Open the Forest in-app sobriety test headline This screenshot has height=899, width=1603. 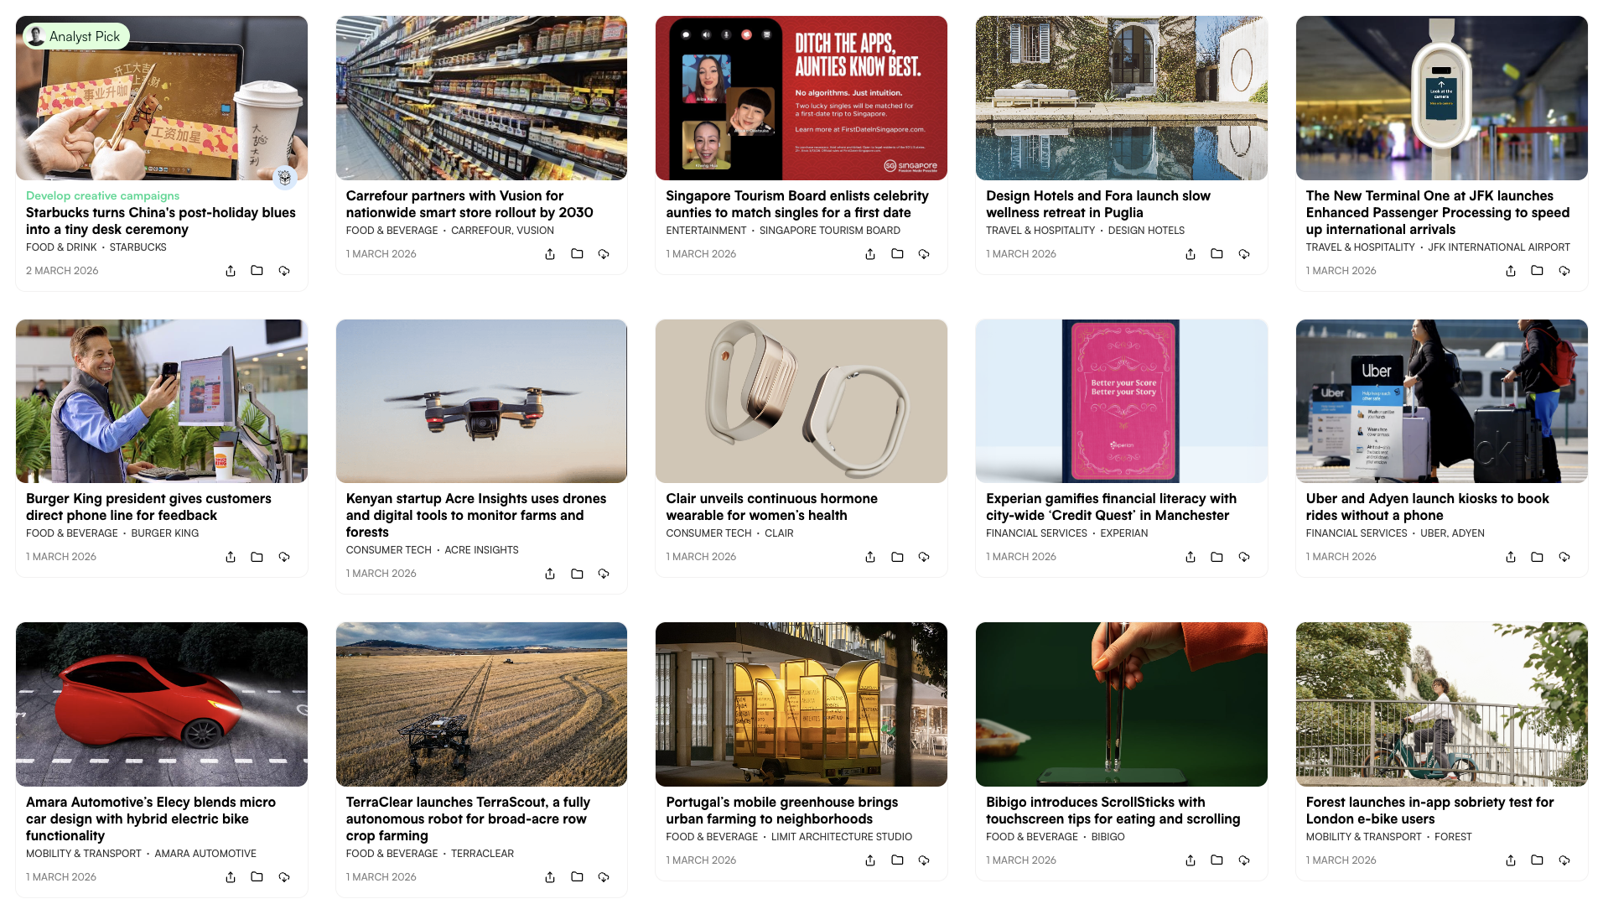(x=1429, y=811)
